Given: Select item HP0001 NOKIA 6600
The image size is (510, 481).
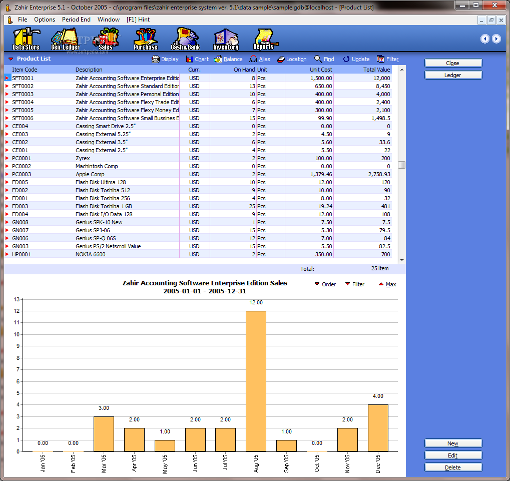Looking at the screenshot, I should pos(198,254).
